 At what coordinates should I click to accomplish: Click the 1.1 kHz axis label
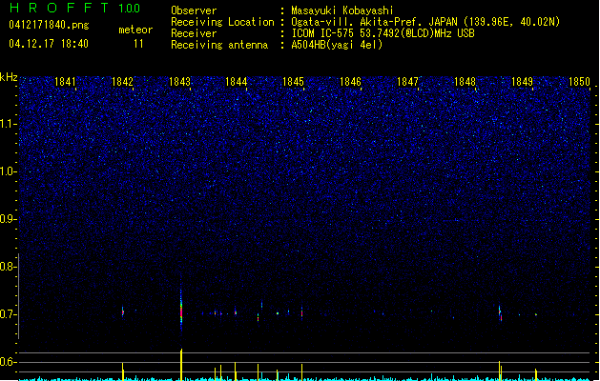(x=8, y=124)
